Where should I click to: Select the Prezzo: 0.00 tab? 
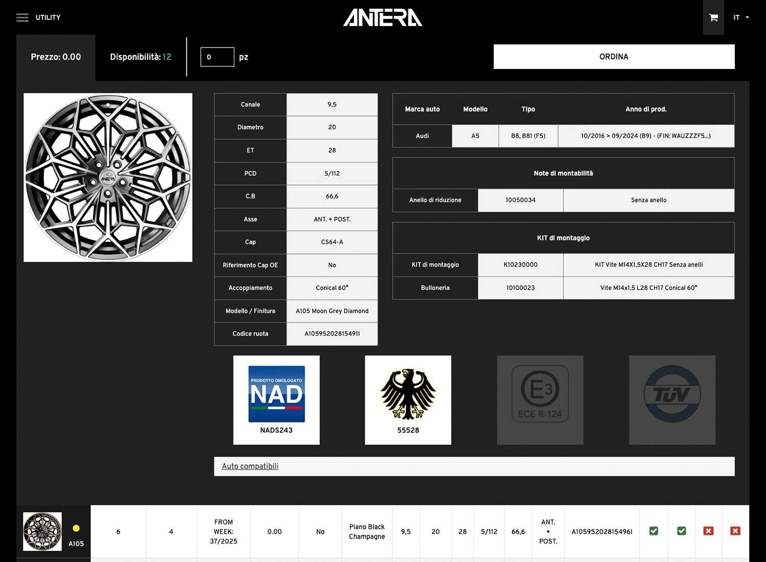point(56,57)
